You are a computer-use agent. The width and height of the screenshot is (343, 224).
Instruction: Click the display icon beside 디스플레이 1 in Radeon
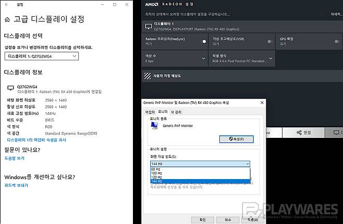pos(148,26)
